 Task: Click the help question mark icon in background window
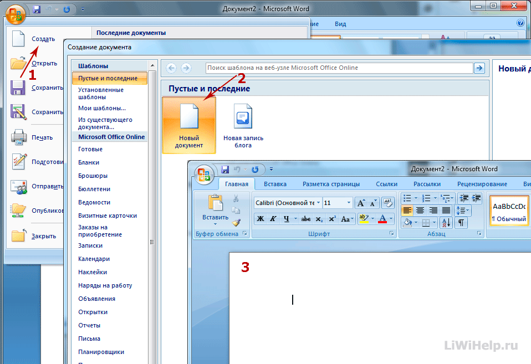(x=520, y=23)
